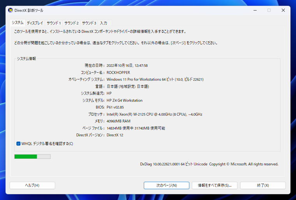Click the システム モデル label
The height and width of the screenshot is (200, 296).
[x=93, y=100]
